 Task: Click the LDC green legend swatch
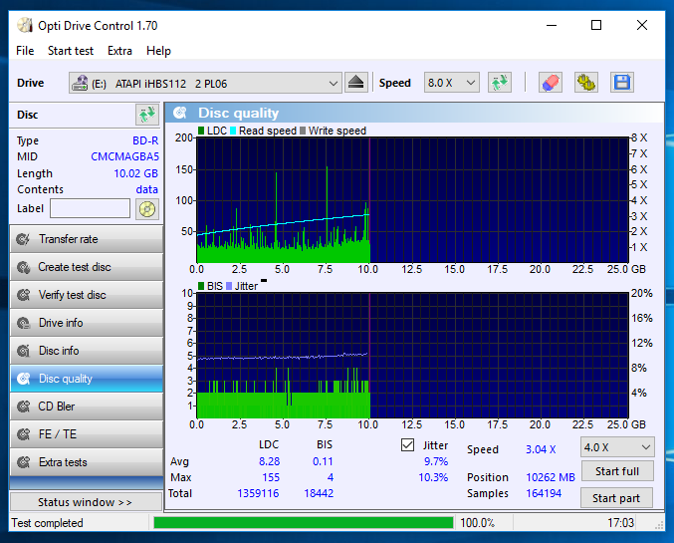tap(201, 131)
